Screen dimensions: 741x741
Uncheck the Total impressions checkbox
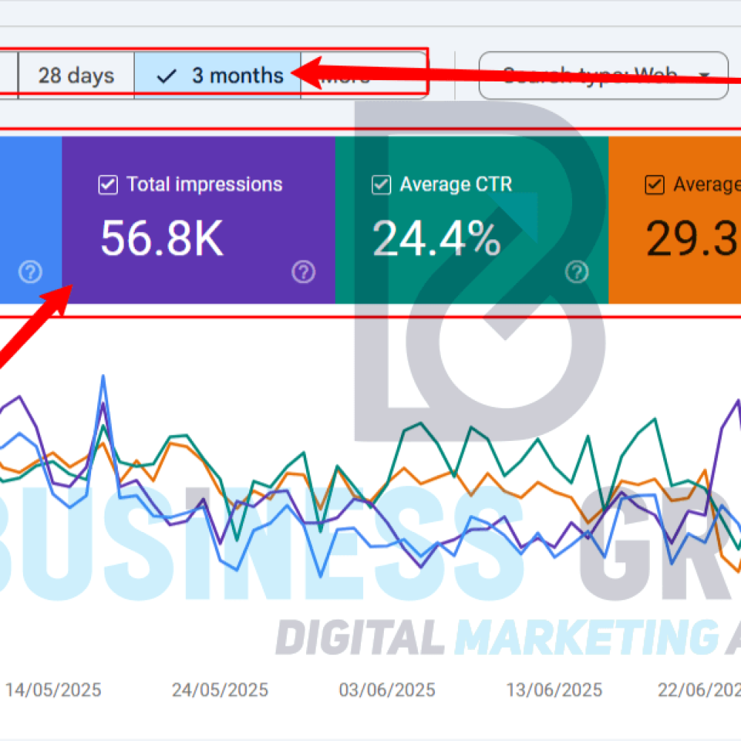point(107,185)
